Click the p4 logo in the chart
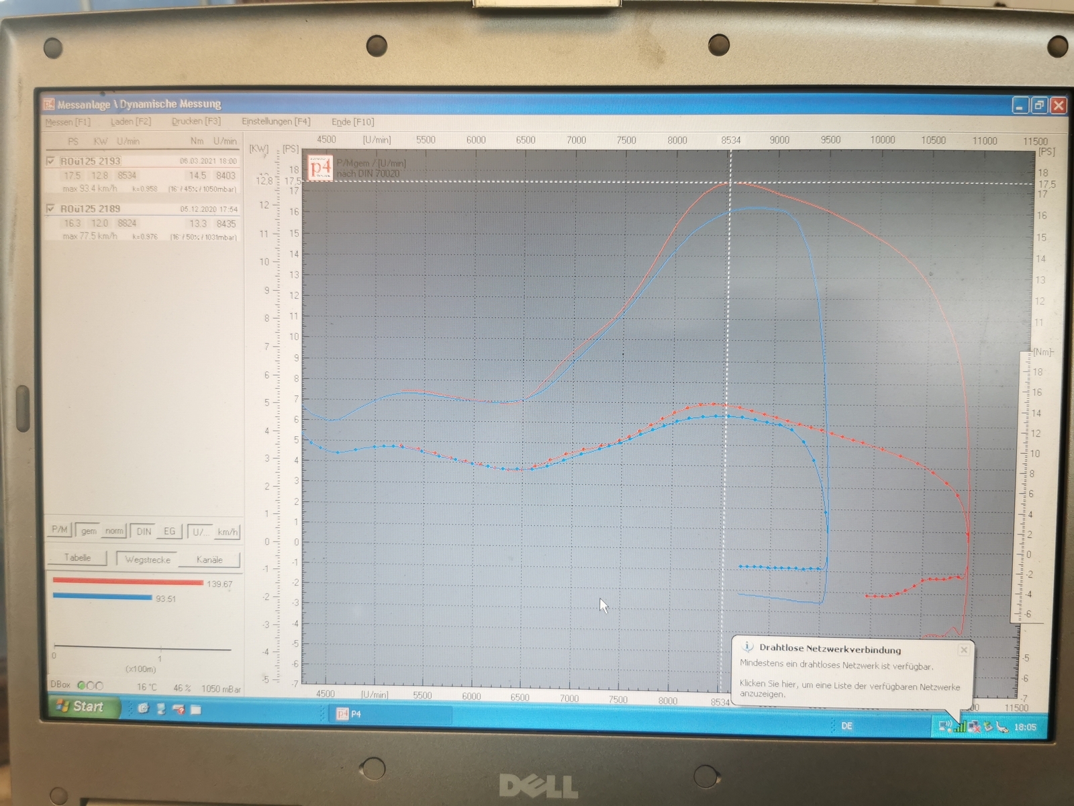 pyautogui.click(x=320, y=167)
